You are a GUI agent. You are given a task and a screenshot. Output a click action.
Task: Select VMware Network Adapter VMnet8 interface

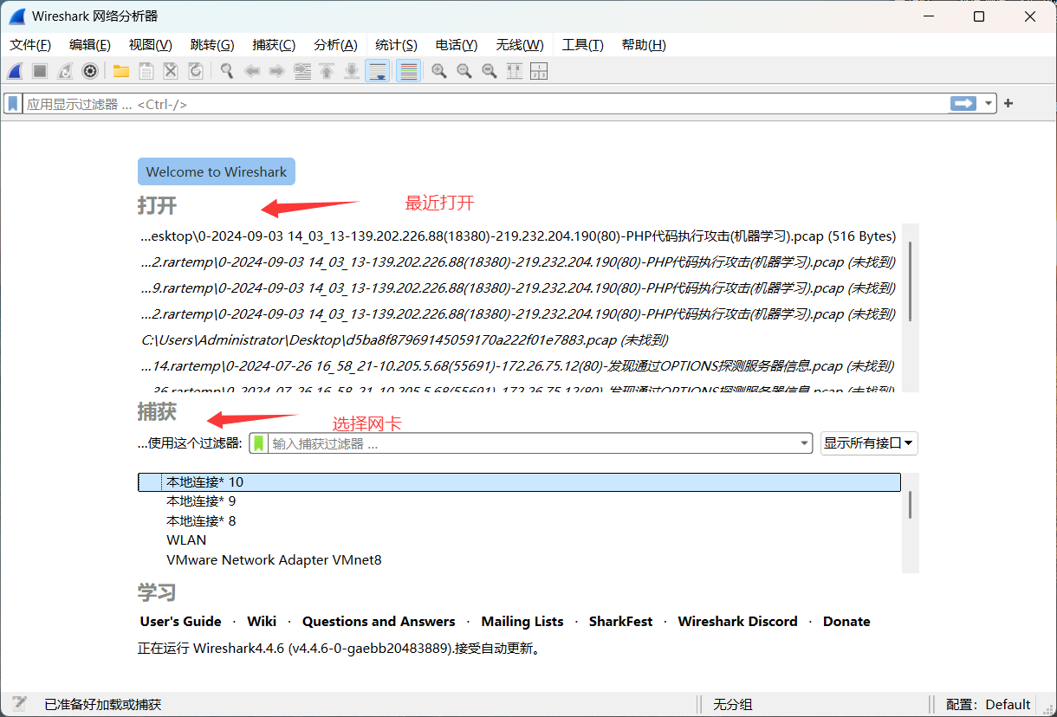[x=519, y=560]
